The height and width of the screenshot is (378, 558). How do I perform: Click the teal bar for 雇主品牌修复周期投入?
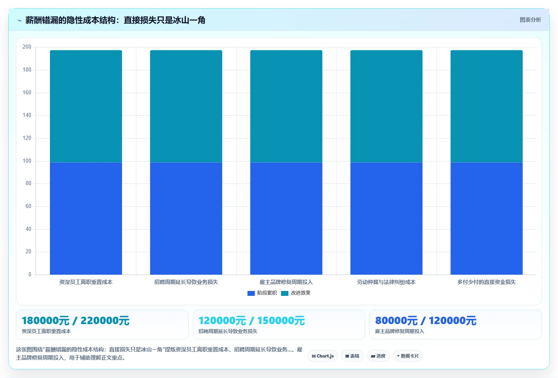(286, 106)
